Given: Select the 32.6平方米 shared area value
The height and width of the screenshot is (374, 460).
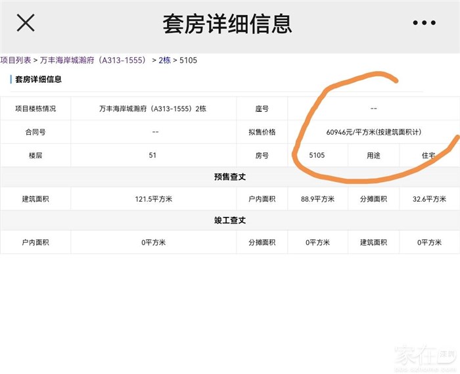Looking at the screenshot, I should point(427,199).
